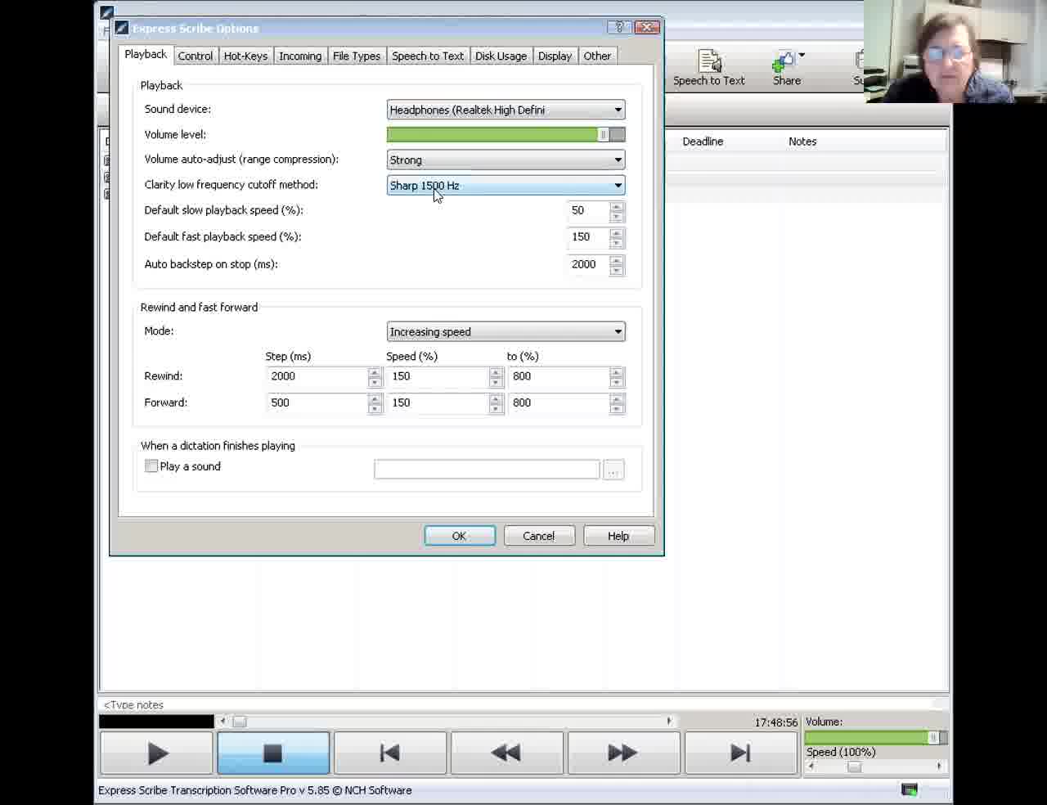The image size is (1047, 805).
Task: Open the File Types tab
Action: click(357, 56)
